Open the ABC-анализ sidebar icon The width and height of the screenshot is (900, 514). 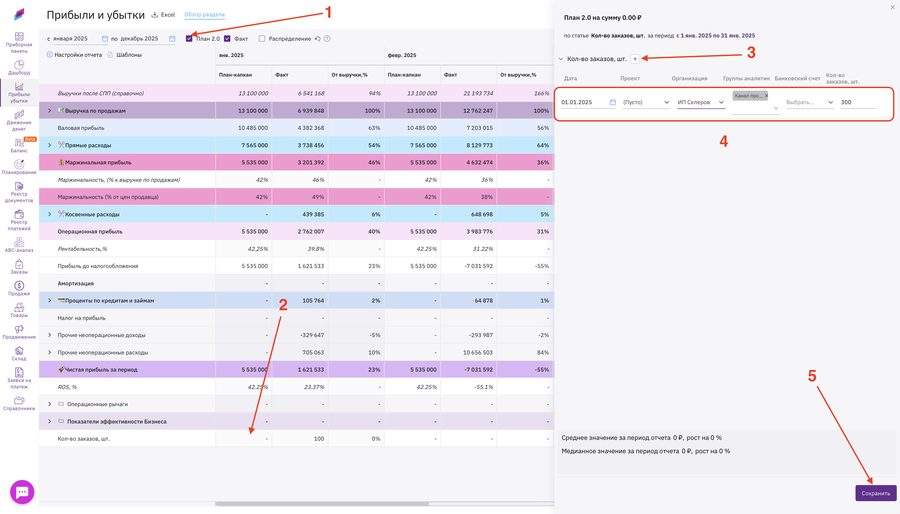click(19, 242)
